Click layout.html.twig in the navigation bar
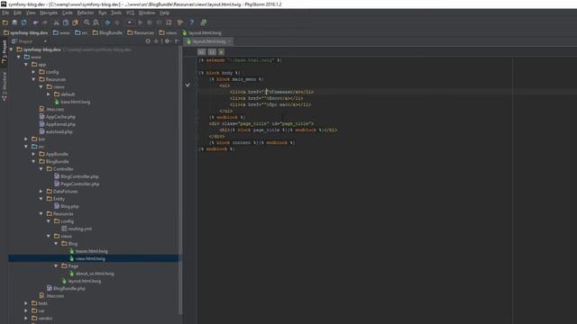577x324 pixels. [202, 32]
